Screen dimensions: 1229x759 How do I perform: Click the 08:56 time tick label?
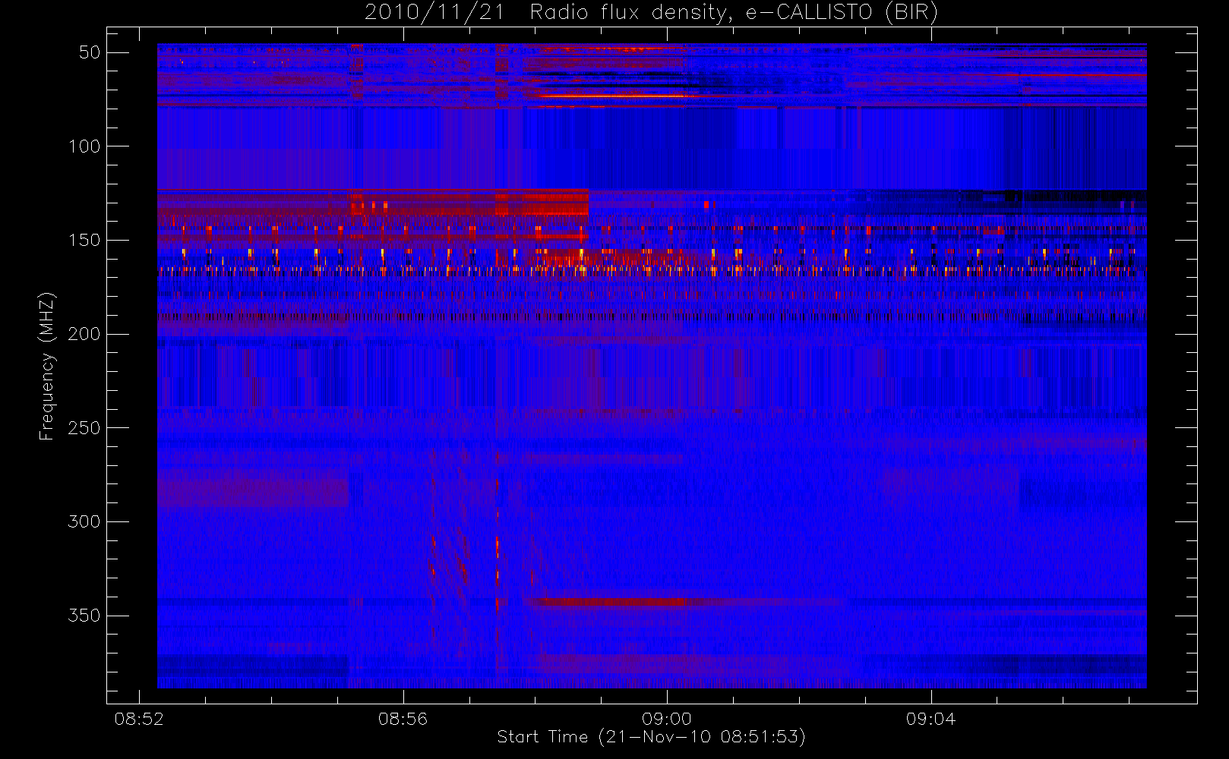click(x=403, y=719)
